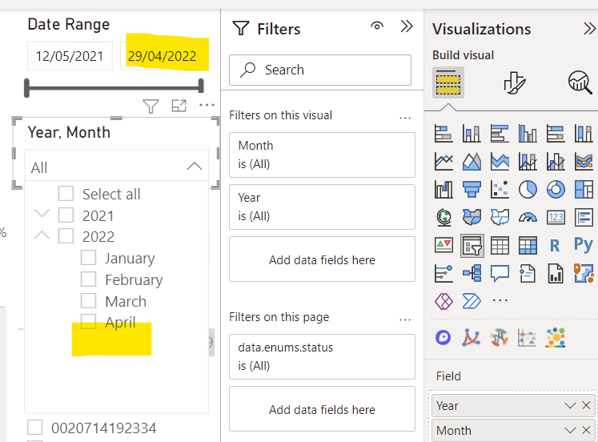
Task: Add a Waterfall chart visual
Action: pos(443,190)
